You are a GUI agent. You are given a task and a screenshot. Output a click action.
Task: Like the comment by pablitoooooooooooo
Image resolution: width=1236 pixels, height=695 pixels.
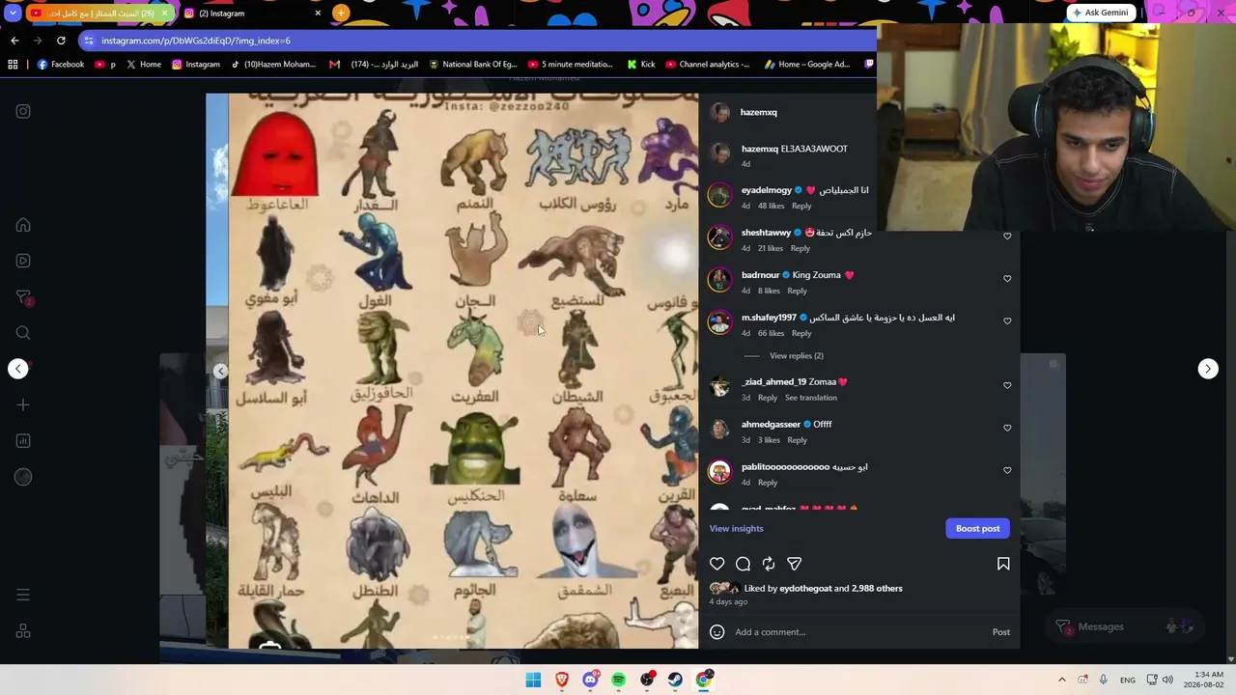(1007, 471)
